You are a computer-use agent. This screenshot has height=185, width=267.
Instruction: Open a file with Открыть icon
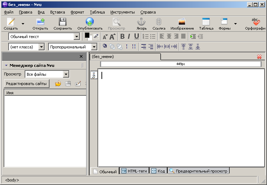pyautogui.click(x=40, y=22)
